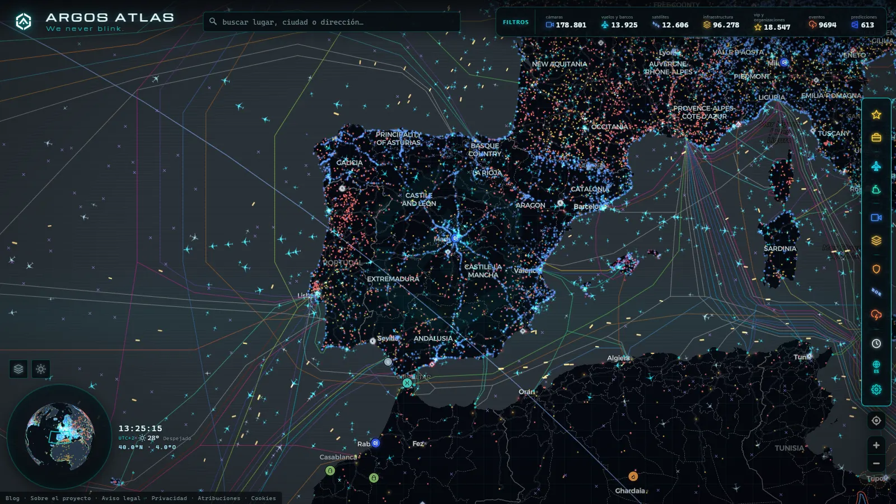Toggle the satélites 12.606 filter

click(670, 22)
